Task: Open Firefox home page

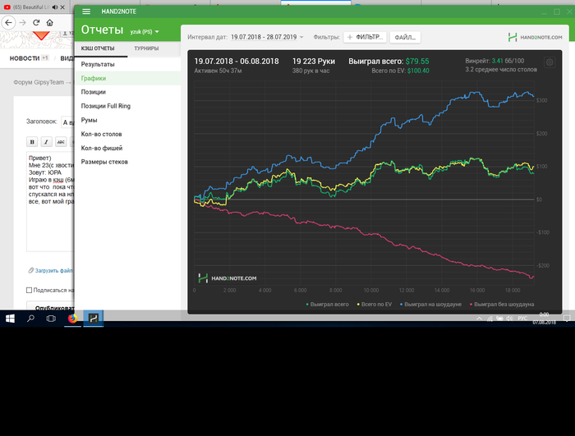Action: (x=49, y=23)
